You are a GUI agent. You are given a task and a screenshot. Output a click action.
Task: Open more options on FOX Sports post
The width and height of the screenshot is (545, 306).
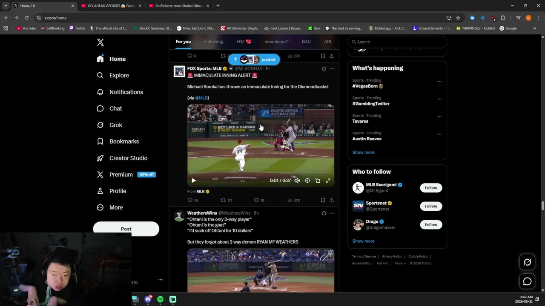point(332,68)
